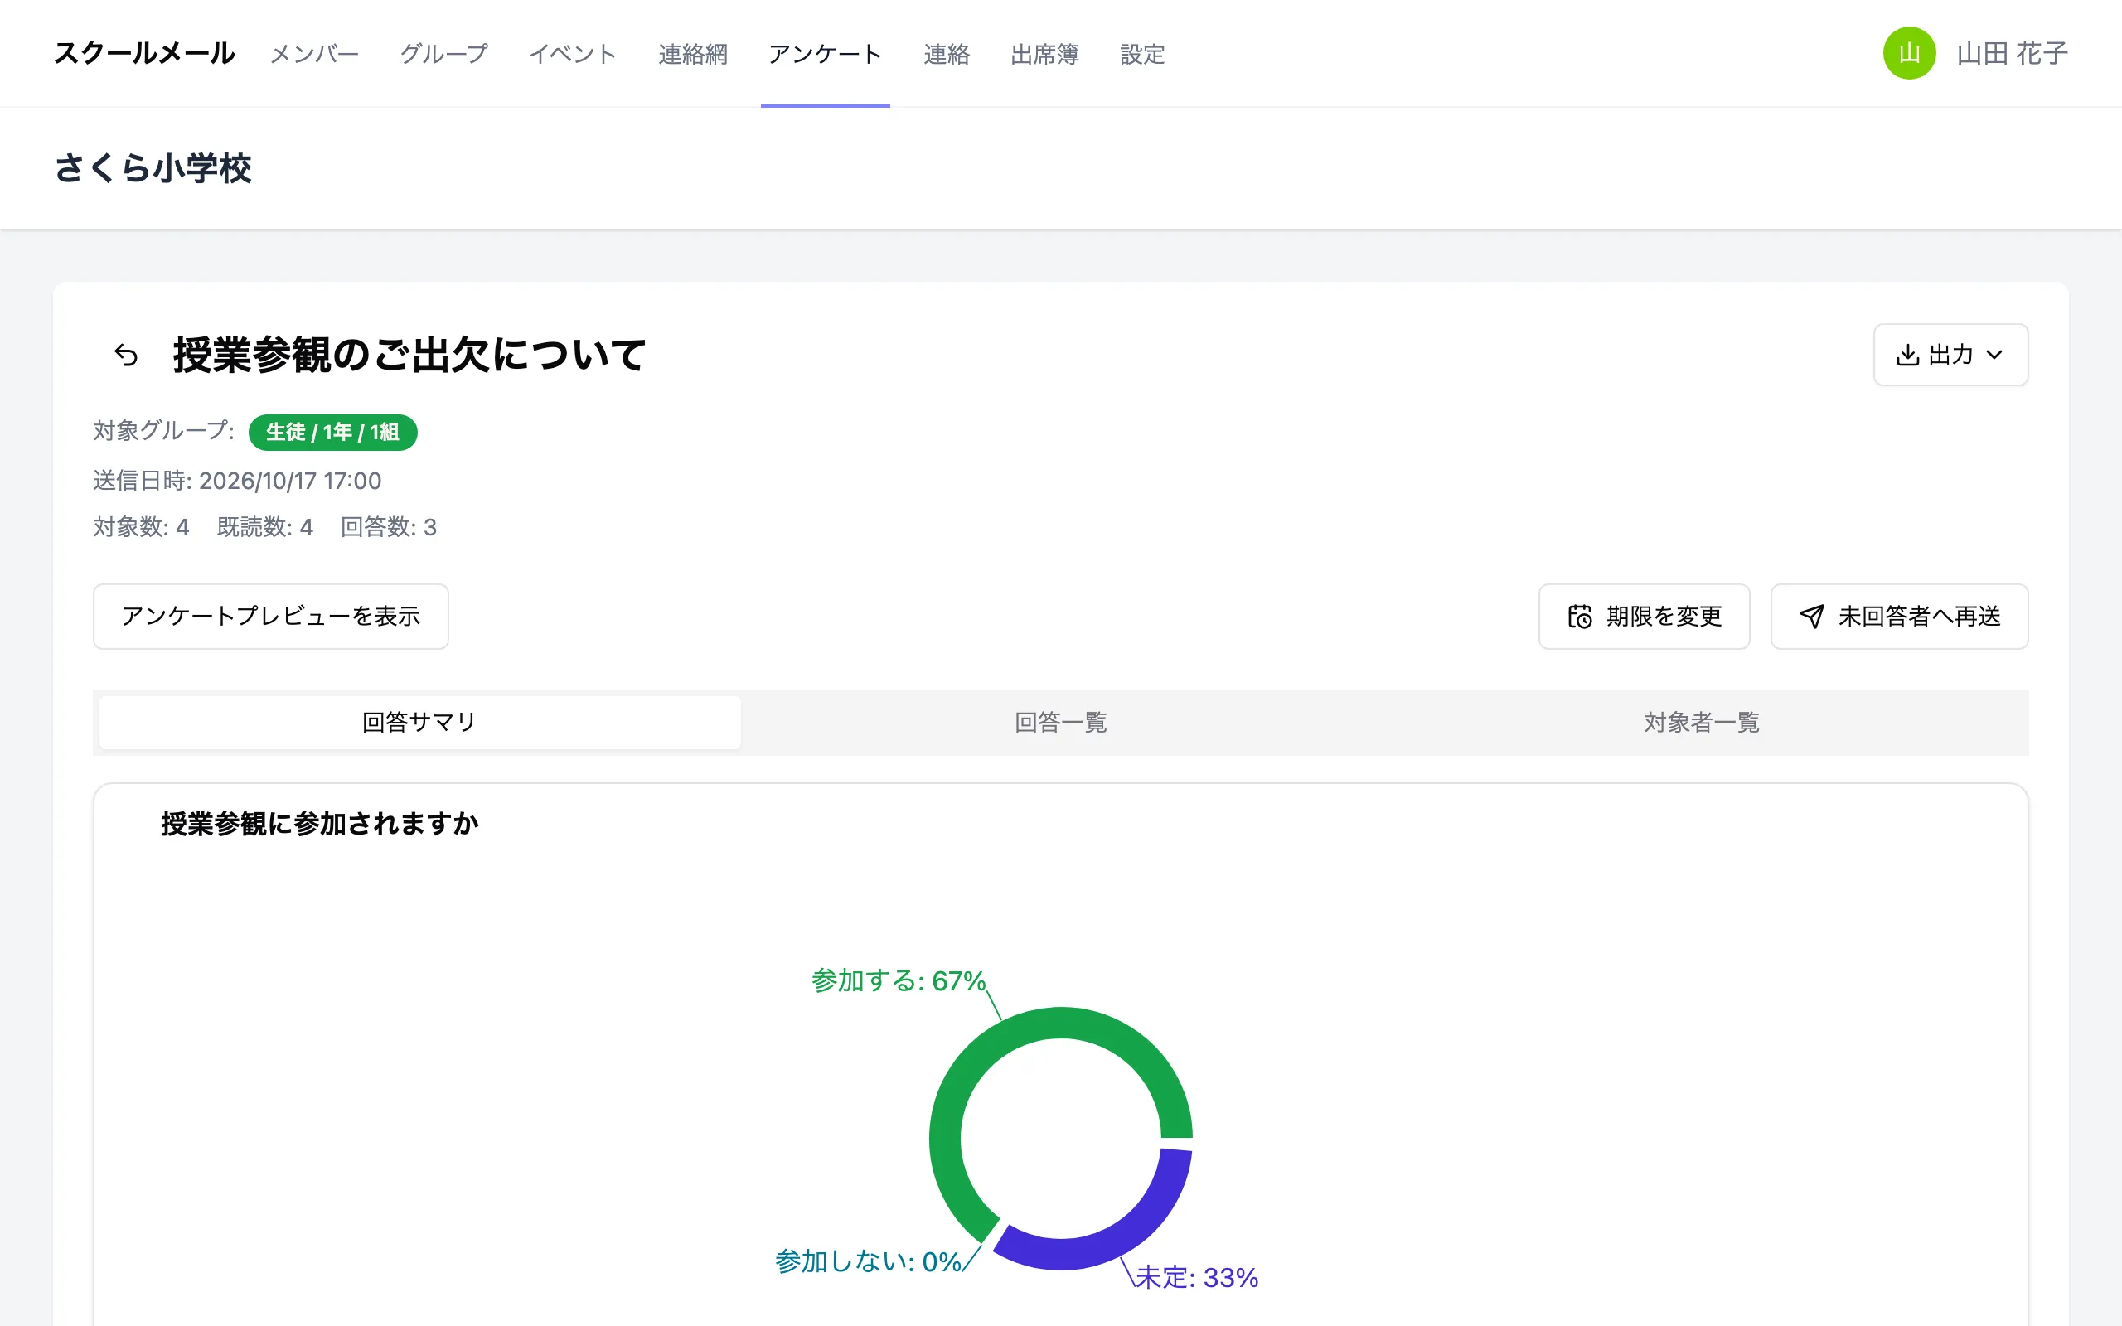Click the 対象数: 4 text
This screenshot has width=2122, height=1326.
pyautogui.click(x=141, y=527)
